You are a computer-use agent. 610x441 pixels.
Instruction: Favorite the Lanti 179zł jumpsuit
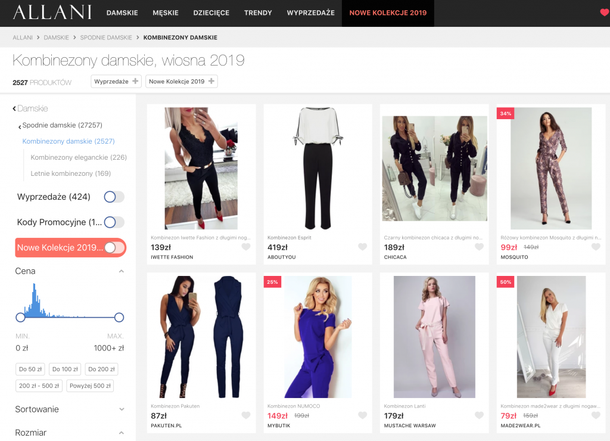coord(480,415)
